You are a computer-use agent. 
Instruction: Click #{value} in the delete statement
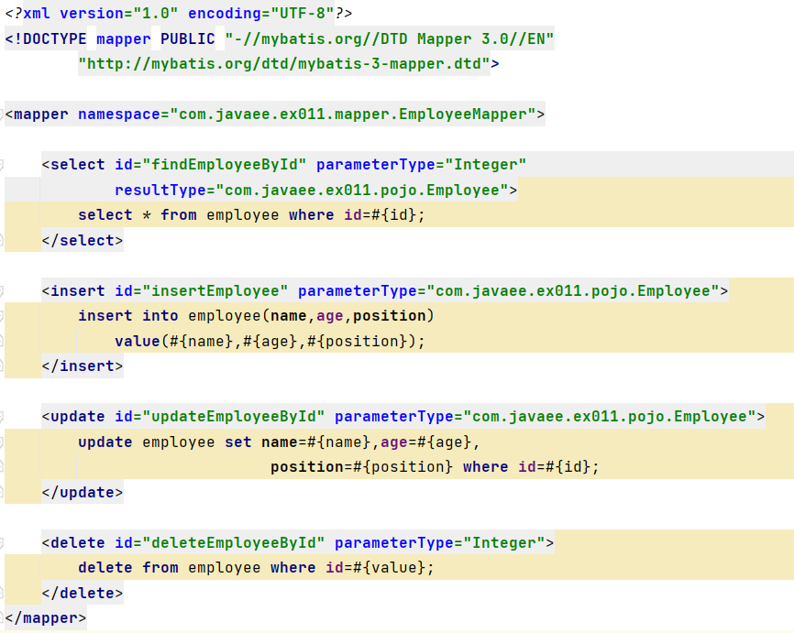[x=390, y=568]
